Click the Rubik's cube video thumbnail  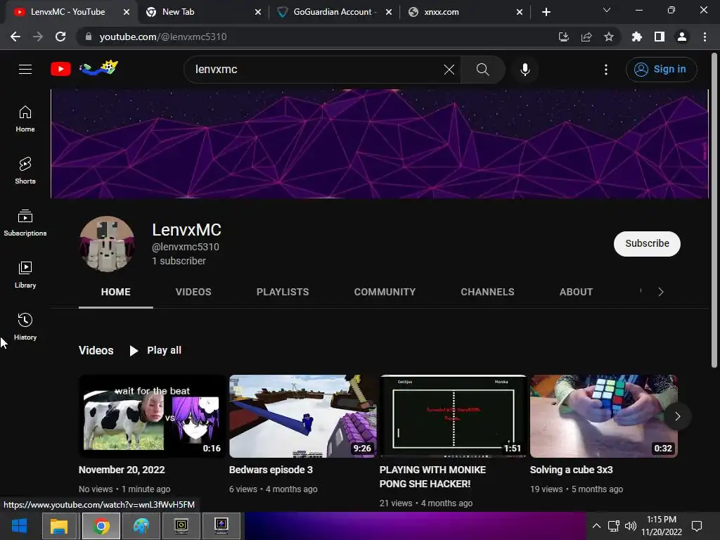(604, 416)
